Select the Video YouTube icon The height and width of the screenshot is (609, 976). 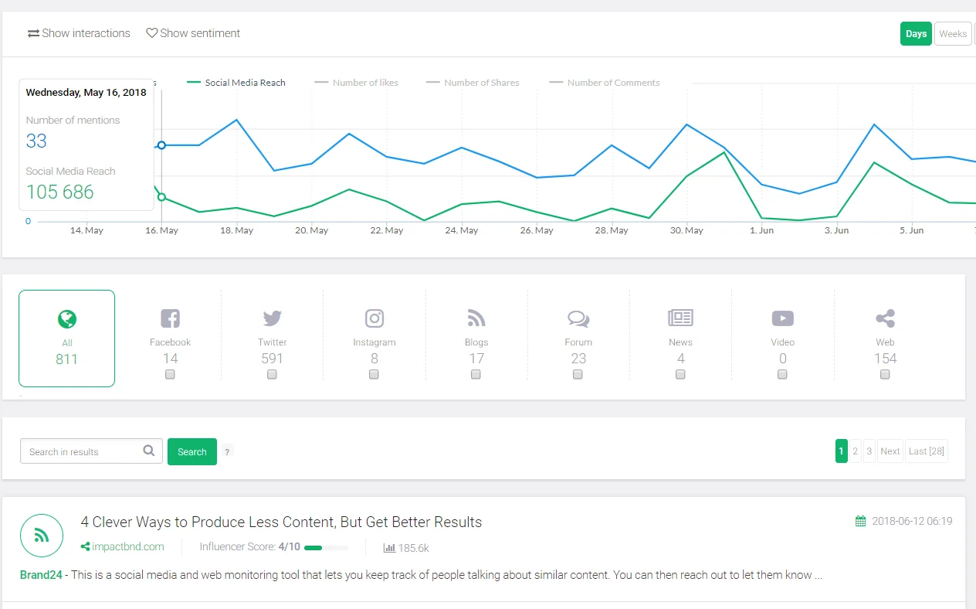[x=782, y=318]
